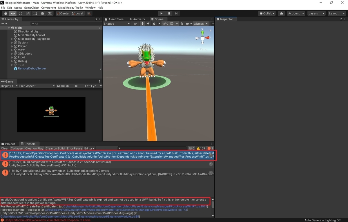This screenshot has height=222, width=348.
Task: Select the Move tool
Action: pos(13,13)
